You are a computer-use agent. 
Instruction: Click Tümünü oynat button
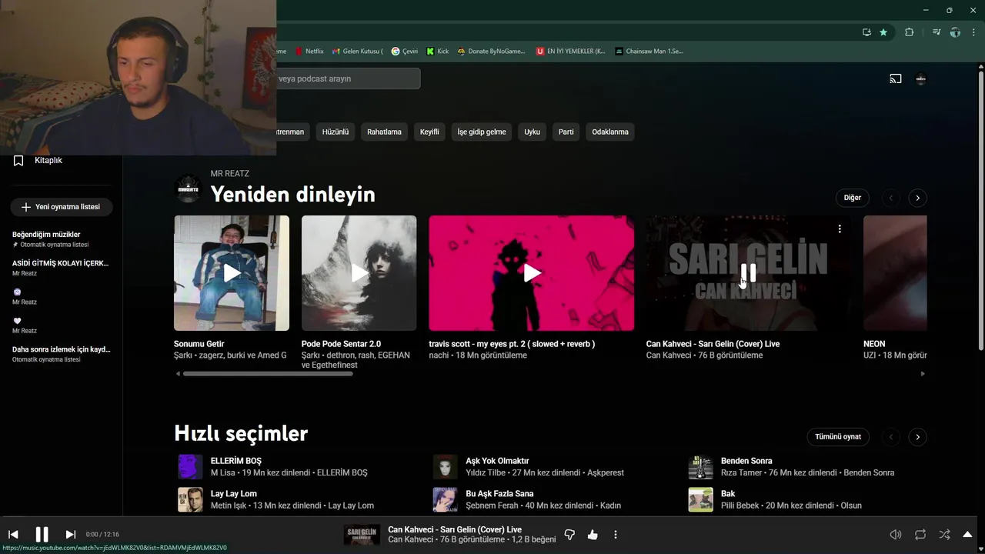pyautogui.click(x=838, y=436)
